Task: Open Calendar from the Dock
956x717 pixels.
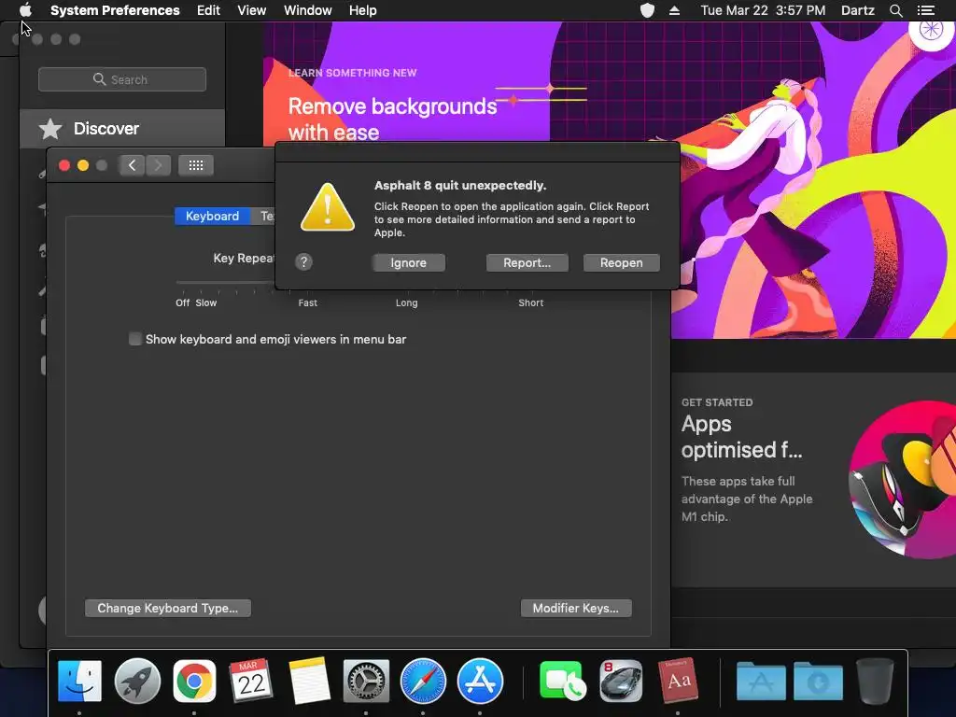Action: click(251, 681)
